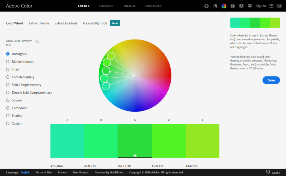Image resolution: width=286 pixels, height=176 pixels.
Task: Select the Analogous harmony rule
Action: (x=8, y=54)
